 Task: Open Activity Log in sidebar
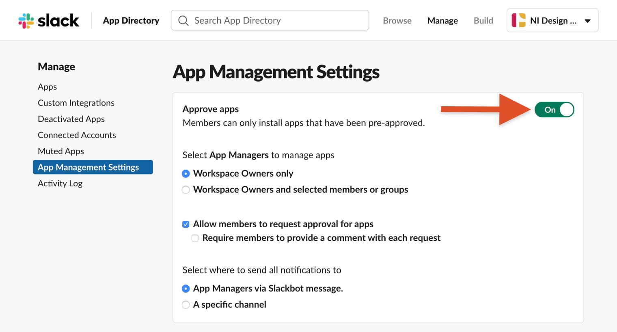[60, 183]
